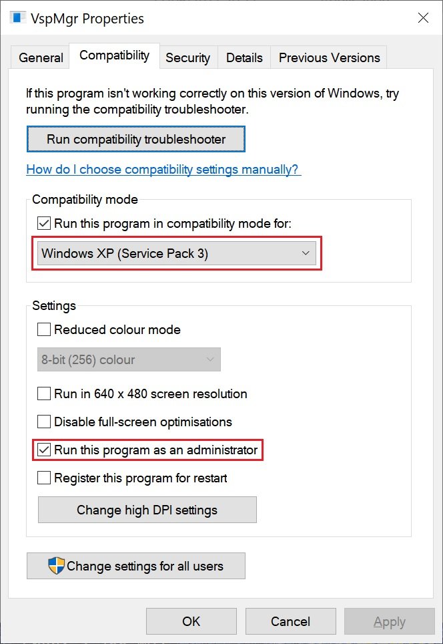This screenshot has height=644, width=443.
Task: Click the VspMgr title bar icon
Action: pyautogui.click(x=17, y=18)
